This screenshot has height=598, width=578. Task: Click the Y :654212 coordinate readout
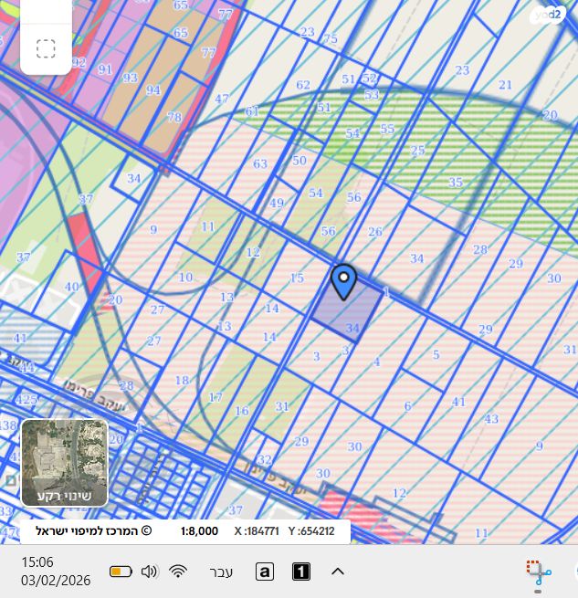[x=311, y=530]
